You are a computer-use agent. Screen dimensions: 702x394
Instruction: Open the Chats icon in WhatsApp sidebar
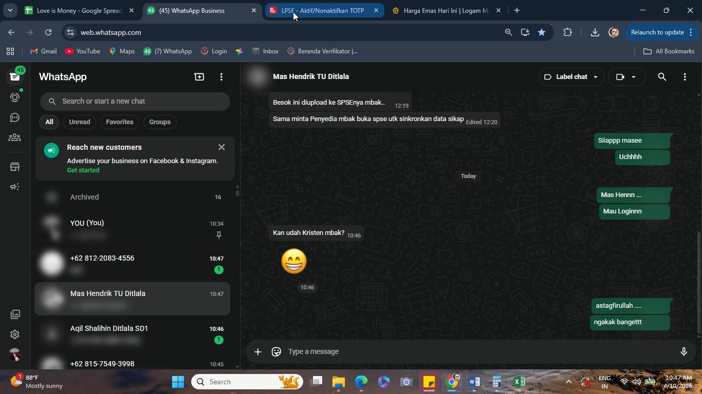pyautogui.click(x=15, y=76)
